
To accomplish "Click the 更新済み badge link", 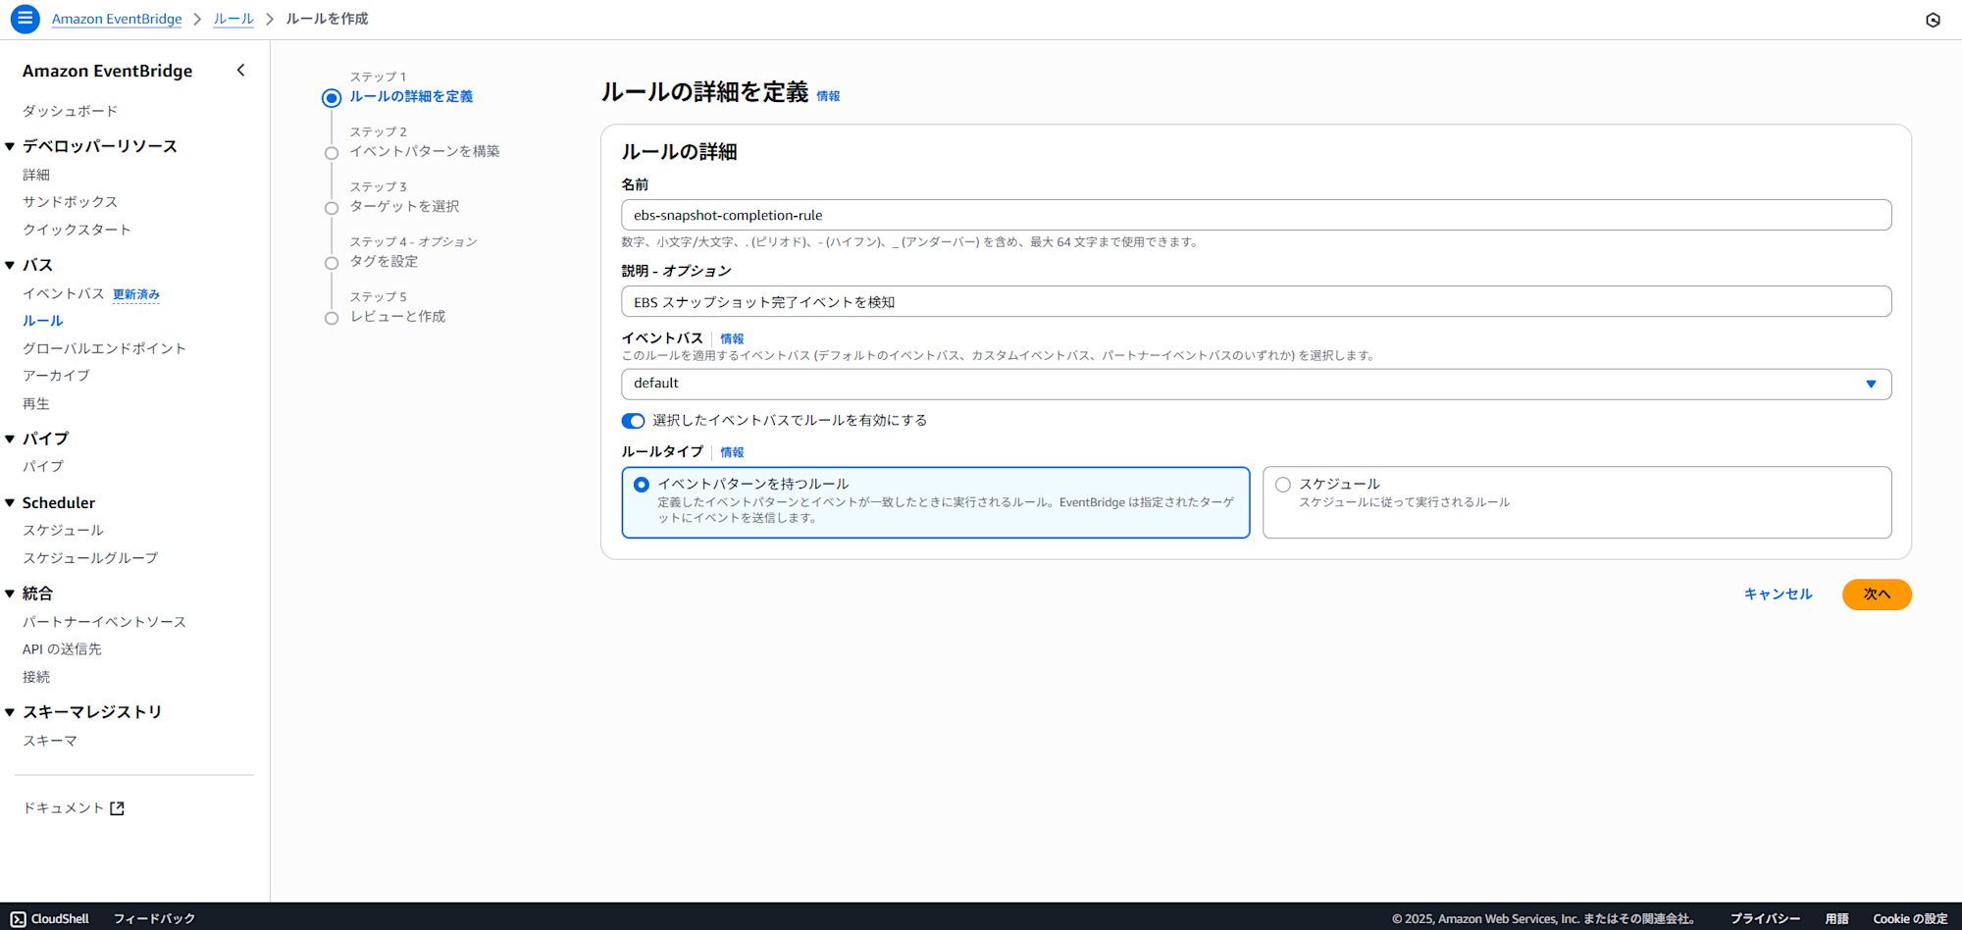I will (x=136, y=294).
